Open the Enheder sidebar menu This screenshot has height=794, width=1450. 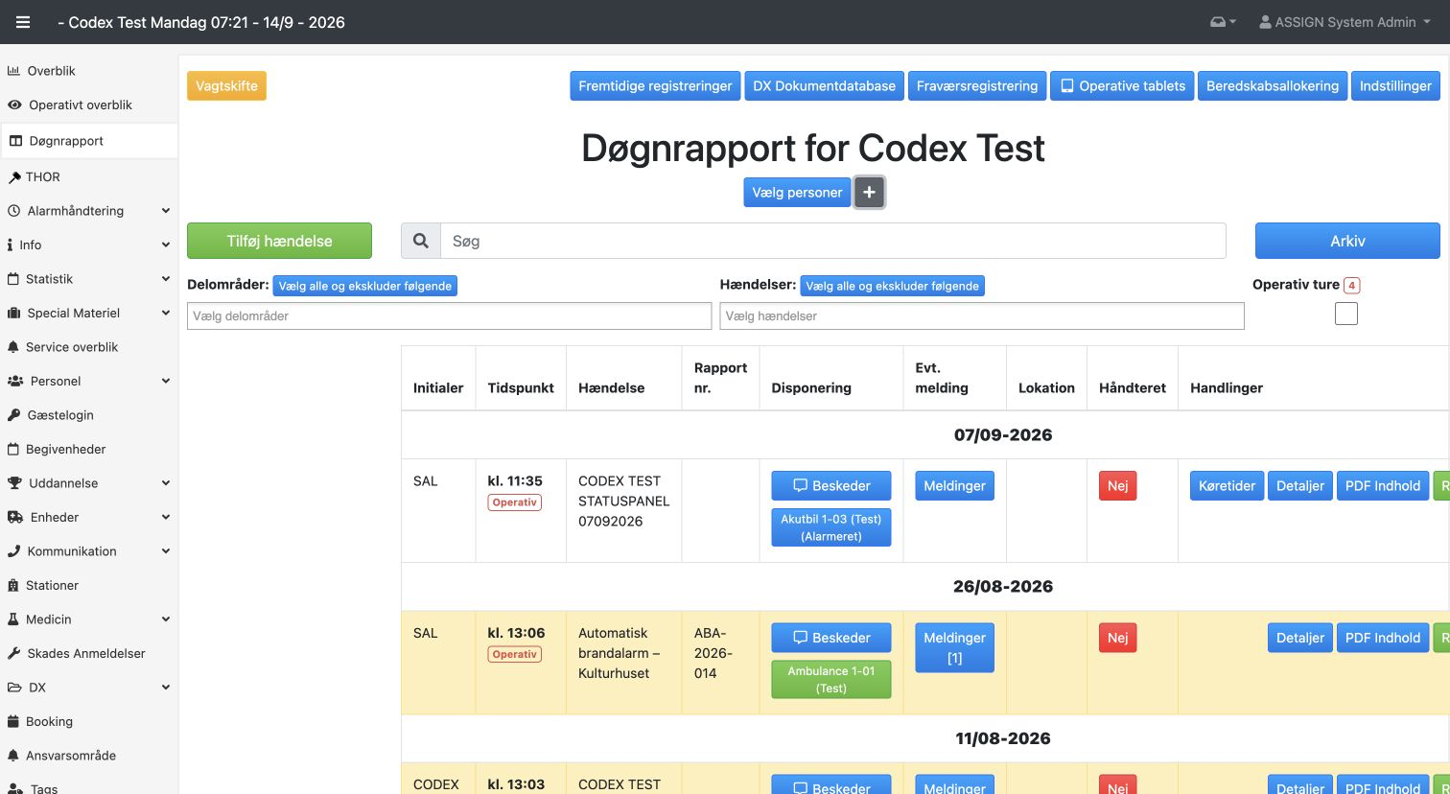pos(89,518)
